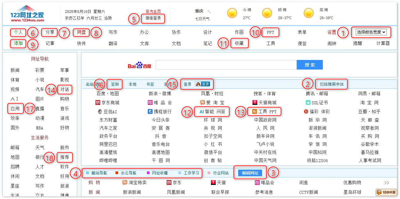Screen dimensions: 400x199
Task: Click the Baidu logo beside the search box
Action: coord(140,65)
